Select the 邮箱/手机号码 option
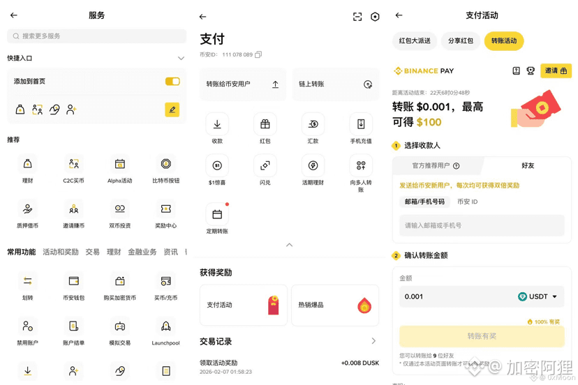The width and height of the screenshot is (578, 385). coord(424,202)
